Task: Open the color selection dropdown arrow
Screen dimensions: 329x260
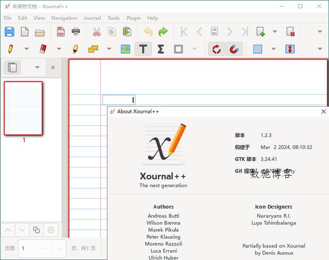Action: point(273,49)
